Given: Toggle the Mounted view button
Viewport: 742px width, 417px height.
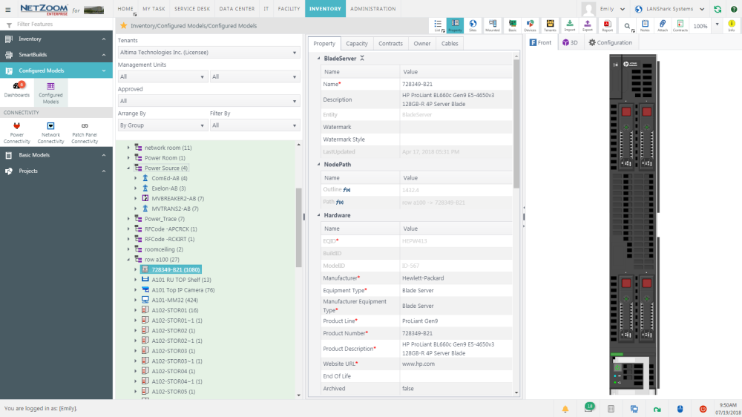Looking at the screenshot, I should [x=492, y=26].
